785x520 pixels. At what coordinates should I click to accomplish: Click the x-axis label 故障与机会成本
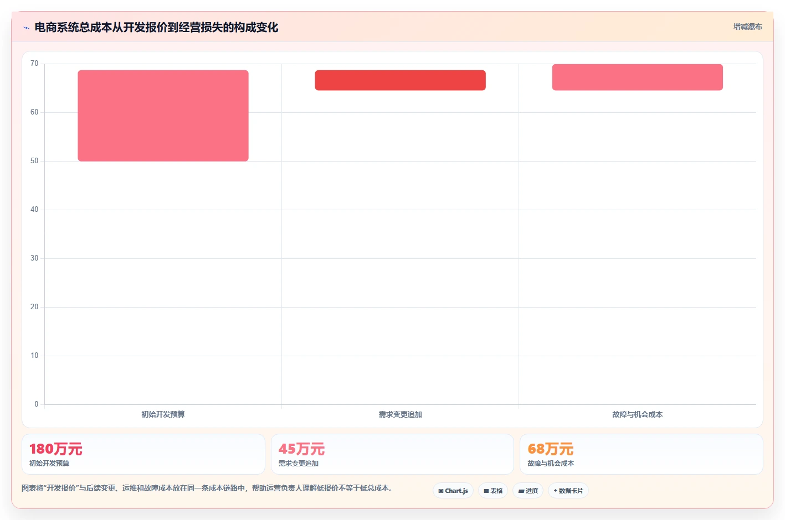click(637, 414)
